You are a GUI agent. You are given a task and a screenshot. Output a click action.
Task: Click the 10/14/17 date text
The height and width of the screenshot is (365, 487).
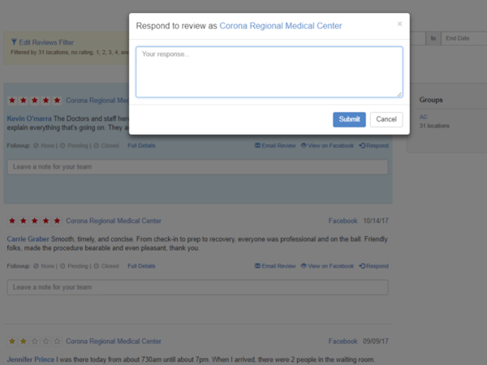tap(376, 221)
